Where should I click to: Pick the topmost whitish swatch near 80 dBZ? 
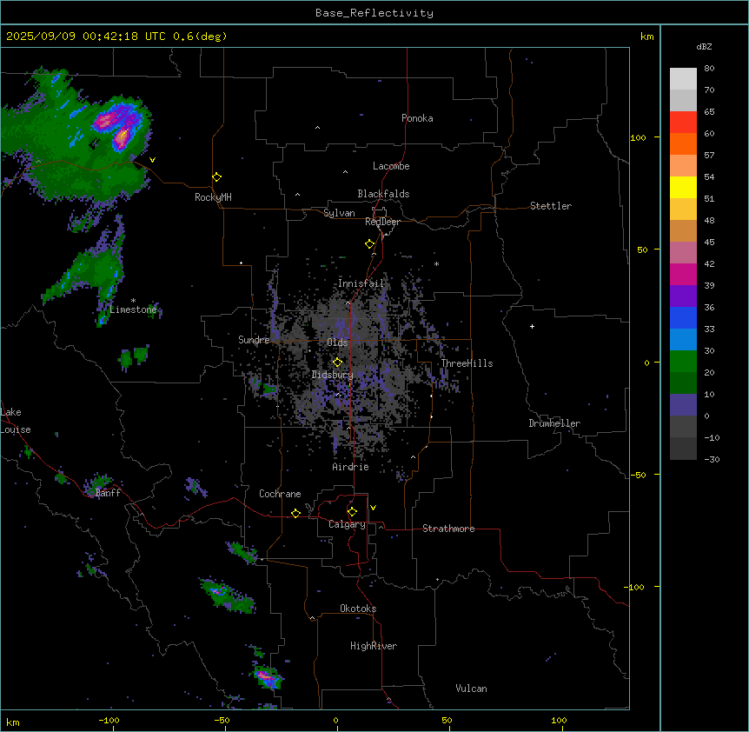[x=683, y=79]
